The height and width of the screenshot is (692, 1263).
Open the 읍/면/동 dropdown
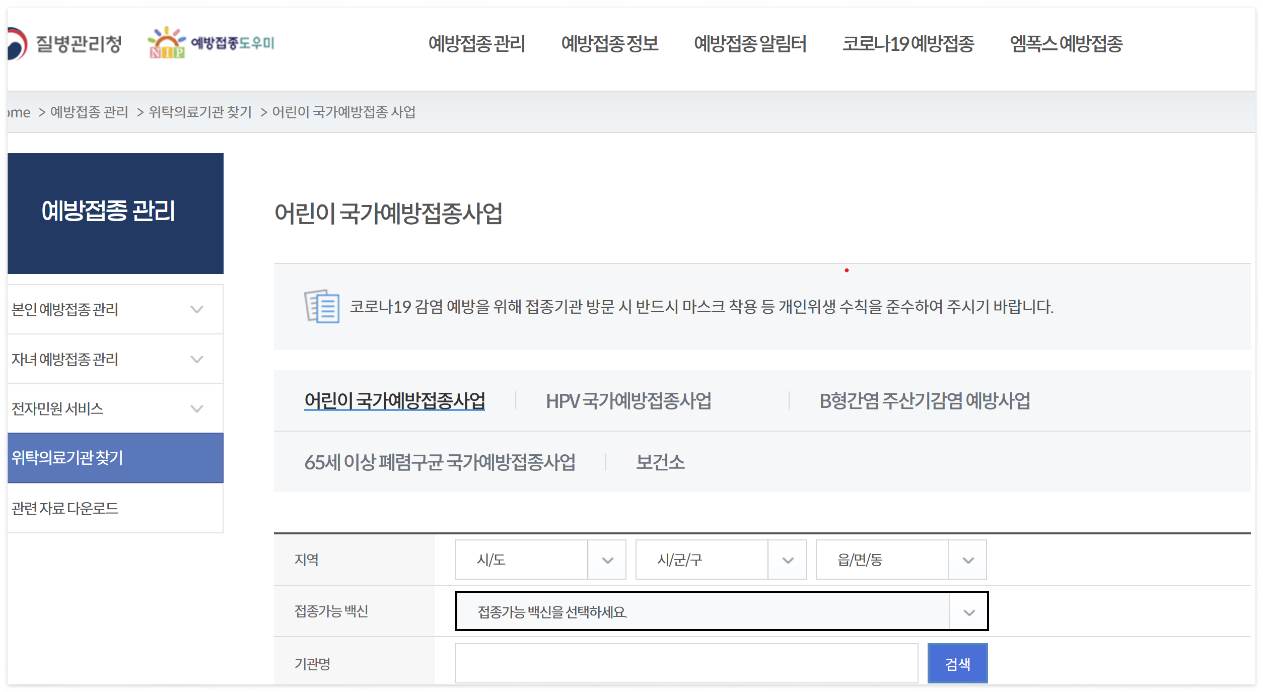901,560
